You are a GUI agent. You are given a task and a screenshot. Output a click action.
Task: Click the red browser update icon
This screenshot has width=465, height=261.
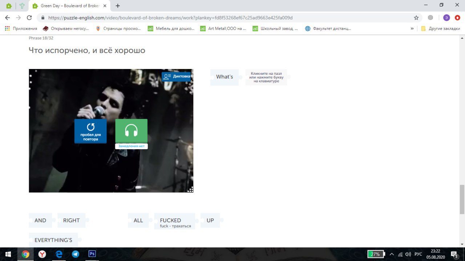pyautogui.click(x=457, y=17)
